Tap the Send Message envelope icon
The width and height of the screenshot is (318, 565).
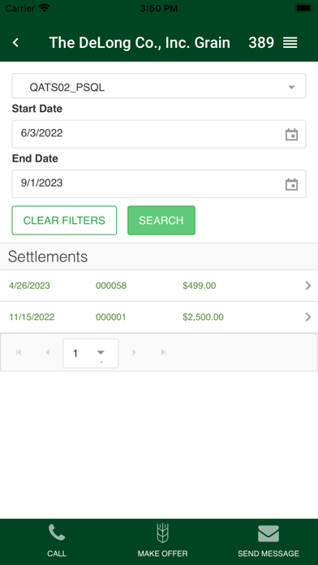269,533
